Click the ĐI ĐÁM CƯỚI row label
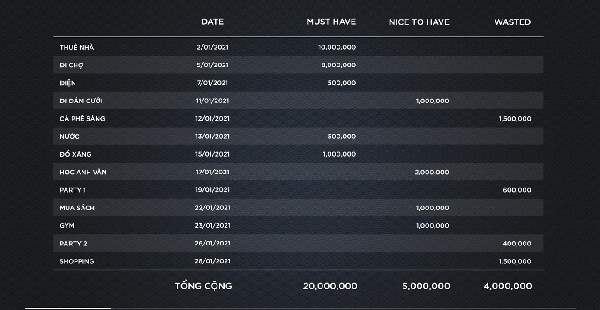Screen dimensions: 600x310 pyautogui.click(x=81, y=101)
